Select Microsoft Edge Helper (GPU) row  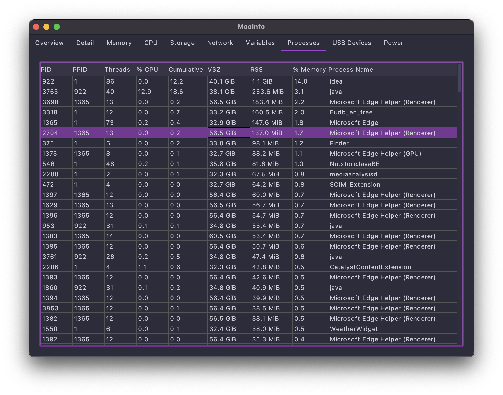pos(249,153)
